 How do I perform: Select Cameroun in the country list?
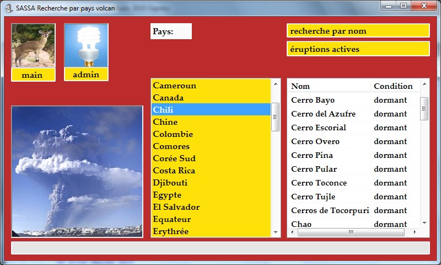(x=211, y=86)
